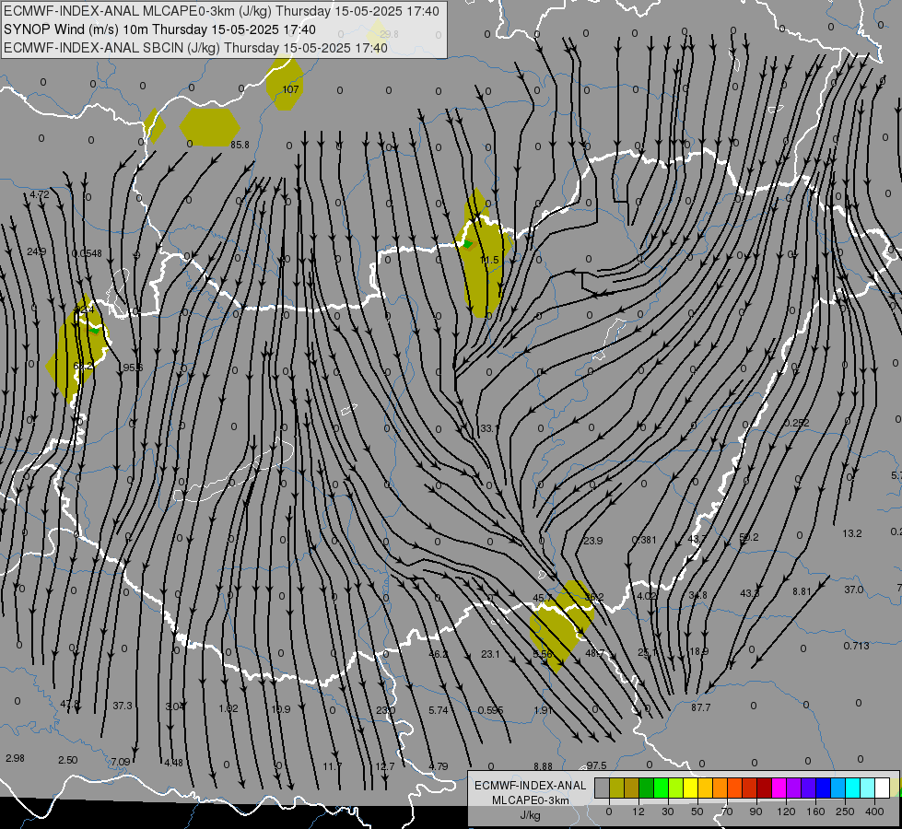Select the dark green legend swatch
Viewport: 902px width, 829px height.
(x=646, y=788)
